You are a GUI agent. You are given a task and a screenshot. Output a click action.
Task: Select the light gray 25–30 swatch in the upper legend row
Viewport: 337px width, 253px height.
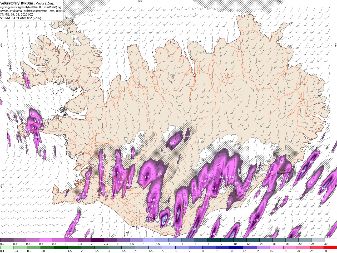coord(318,240)
